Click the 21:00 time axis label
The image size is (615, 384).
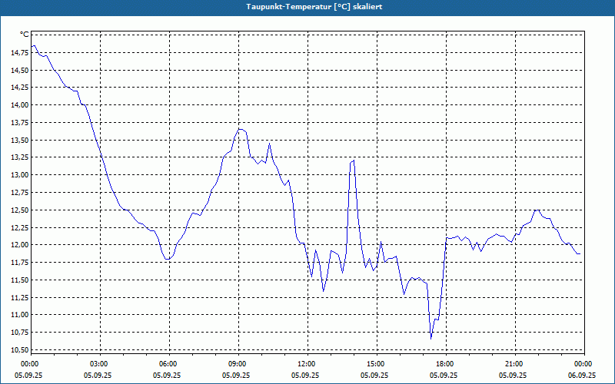point(515,364)
